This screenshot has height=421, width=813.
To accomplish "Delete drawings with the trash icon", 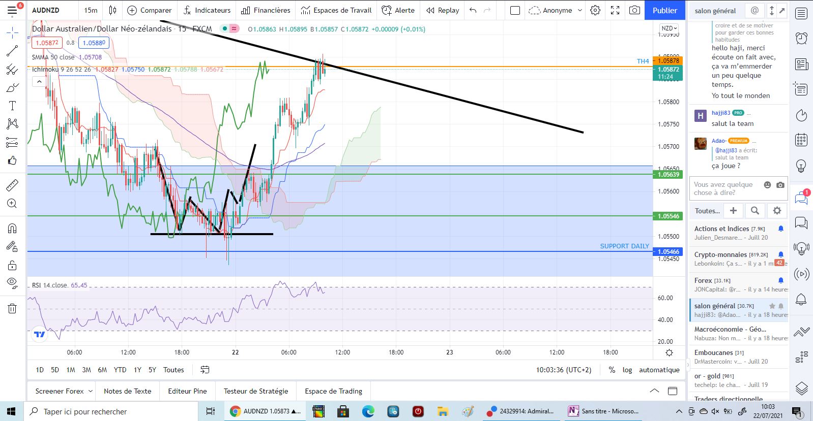I will [12, 308].
